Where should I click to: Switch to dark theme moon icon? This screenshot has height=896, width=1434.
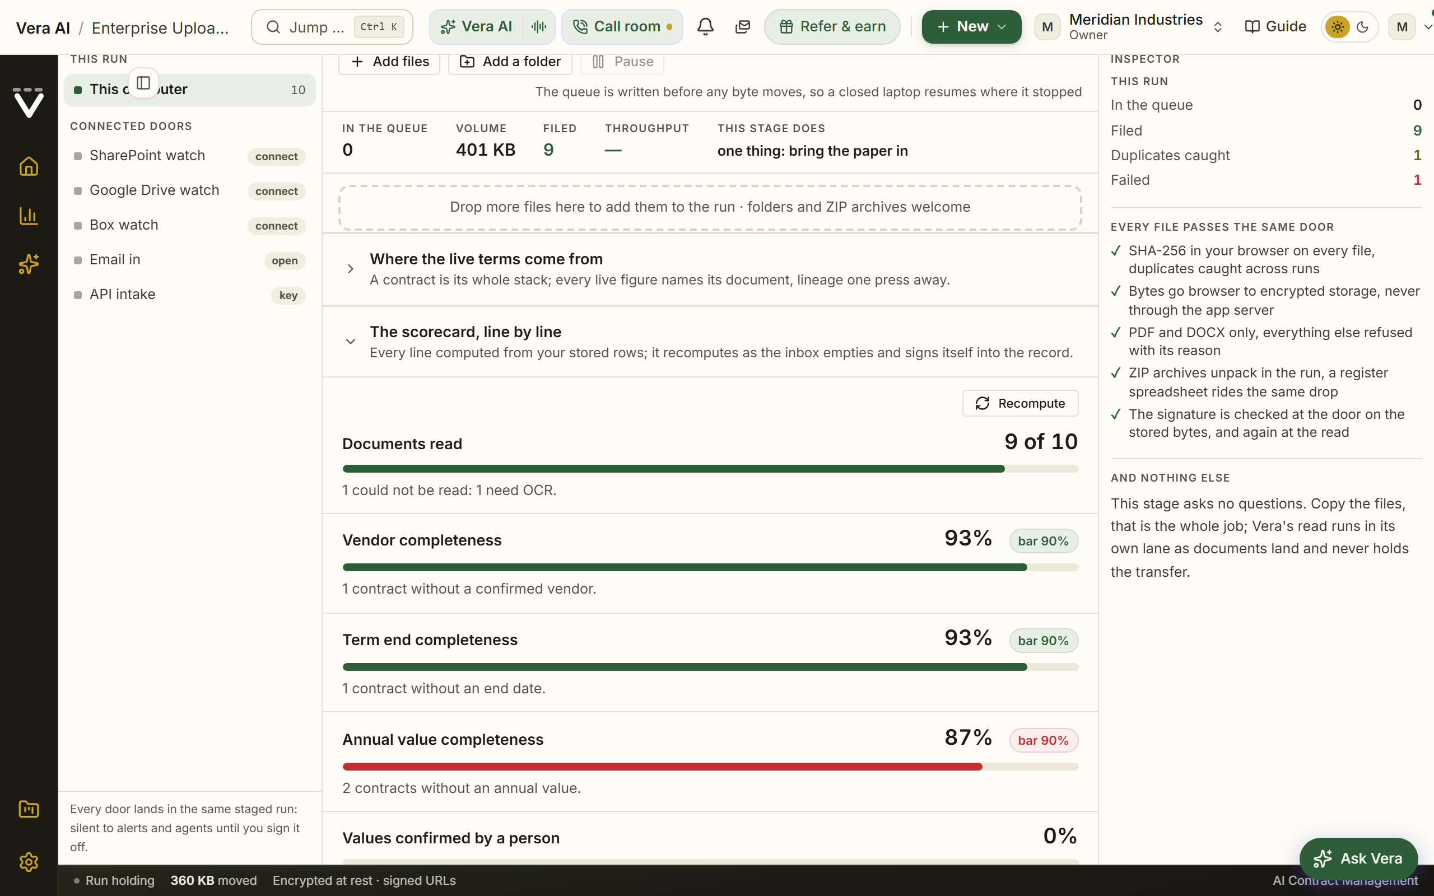point(1362,27)
